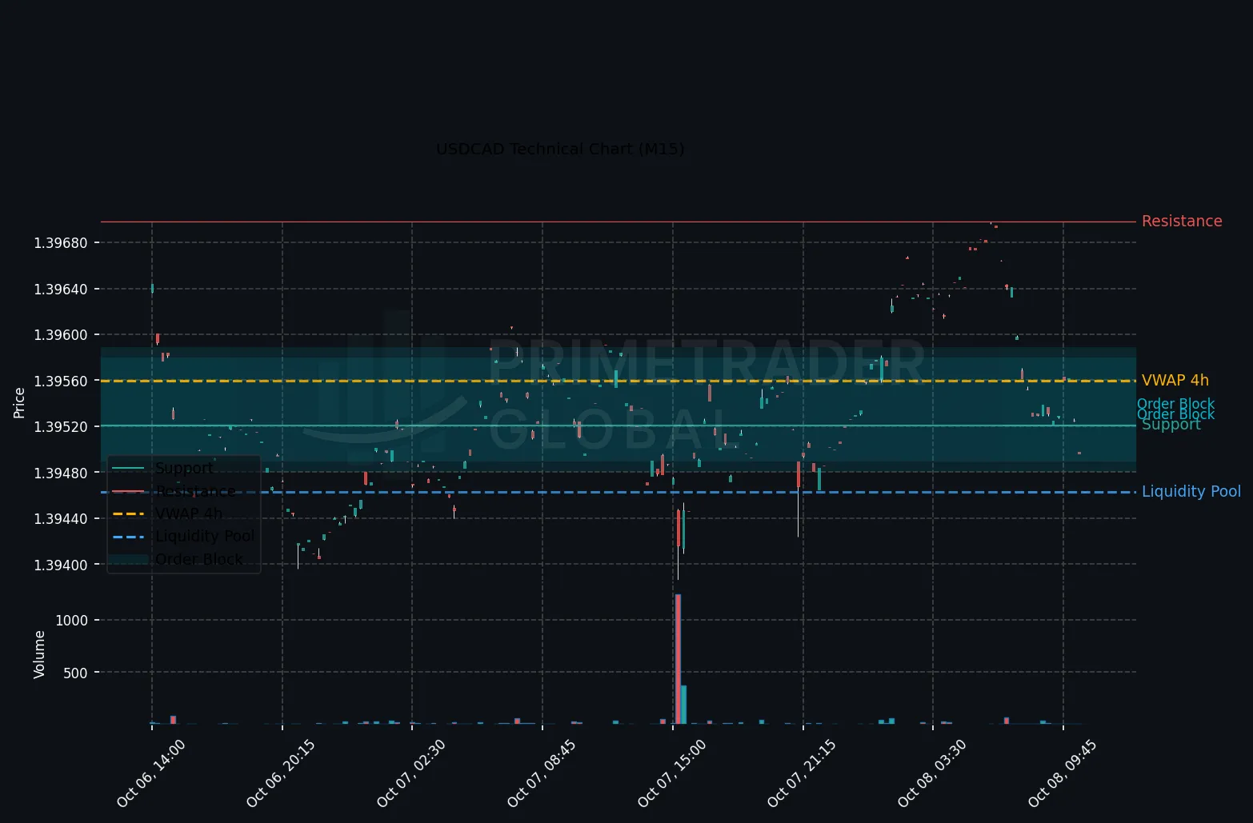Click the 1.39520 price axis tick
This screenshot has width=1253, height=823.
61,427
